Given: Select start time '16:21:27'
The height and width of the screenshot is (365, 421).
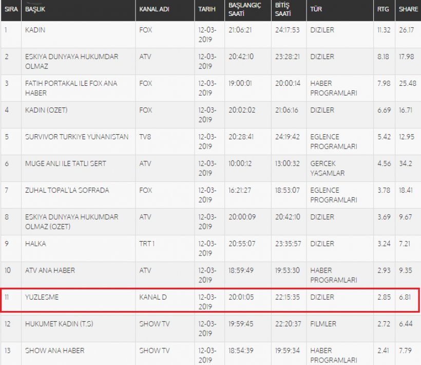Looking at the screenshot, I should 240,190.
